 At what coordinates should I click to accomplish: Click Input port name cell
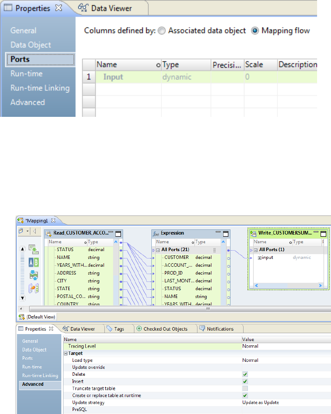coord(128,77)
